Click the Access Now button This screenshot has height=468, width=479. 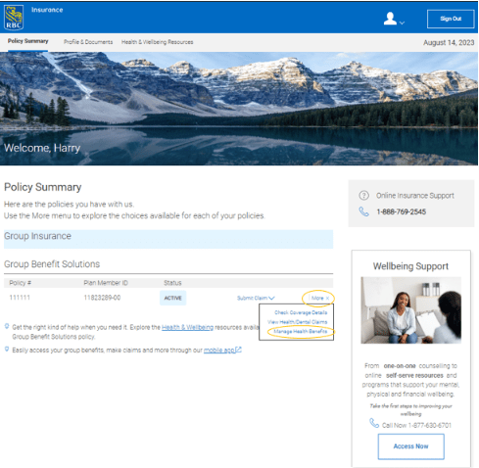410,446
